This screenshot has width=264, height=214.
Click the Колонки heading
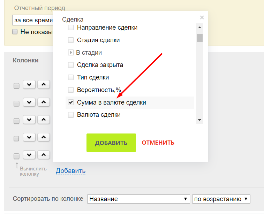(x=25, y=60)
